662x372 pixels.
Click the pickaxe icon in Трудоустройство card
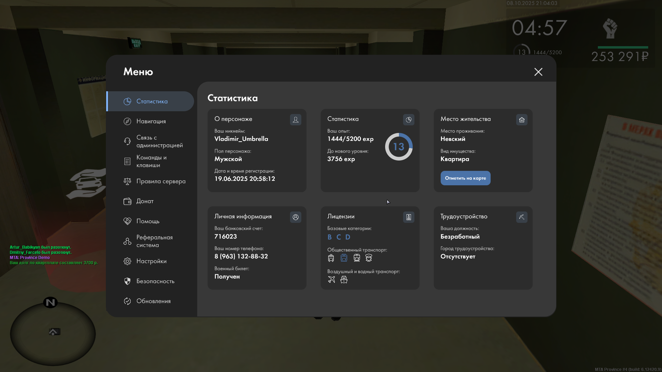[x=522, y=217]
